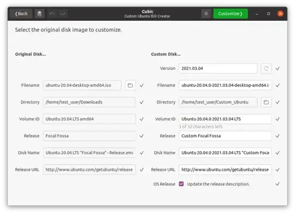This screenshot has width=295, height=214.
Task: Click 'Select the original disk image' instruction text
Action: [68, 29]
